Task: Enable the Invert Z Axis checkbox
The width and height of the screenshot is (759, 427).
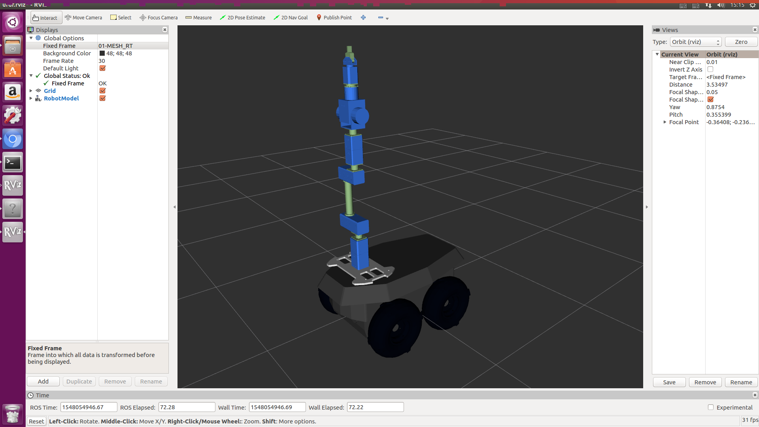Action: (x=710, y=69)
